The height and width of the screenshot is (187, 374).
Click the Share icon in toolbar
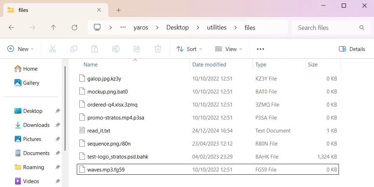pyautogui.click(x=137, y=49)
